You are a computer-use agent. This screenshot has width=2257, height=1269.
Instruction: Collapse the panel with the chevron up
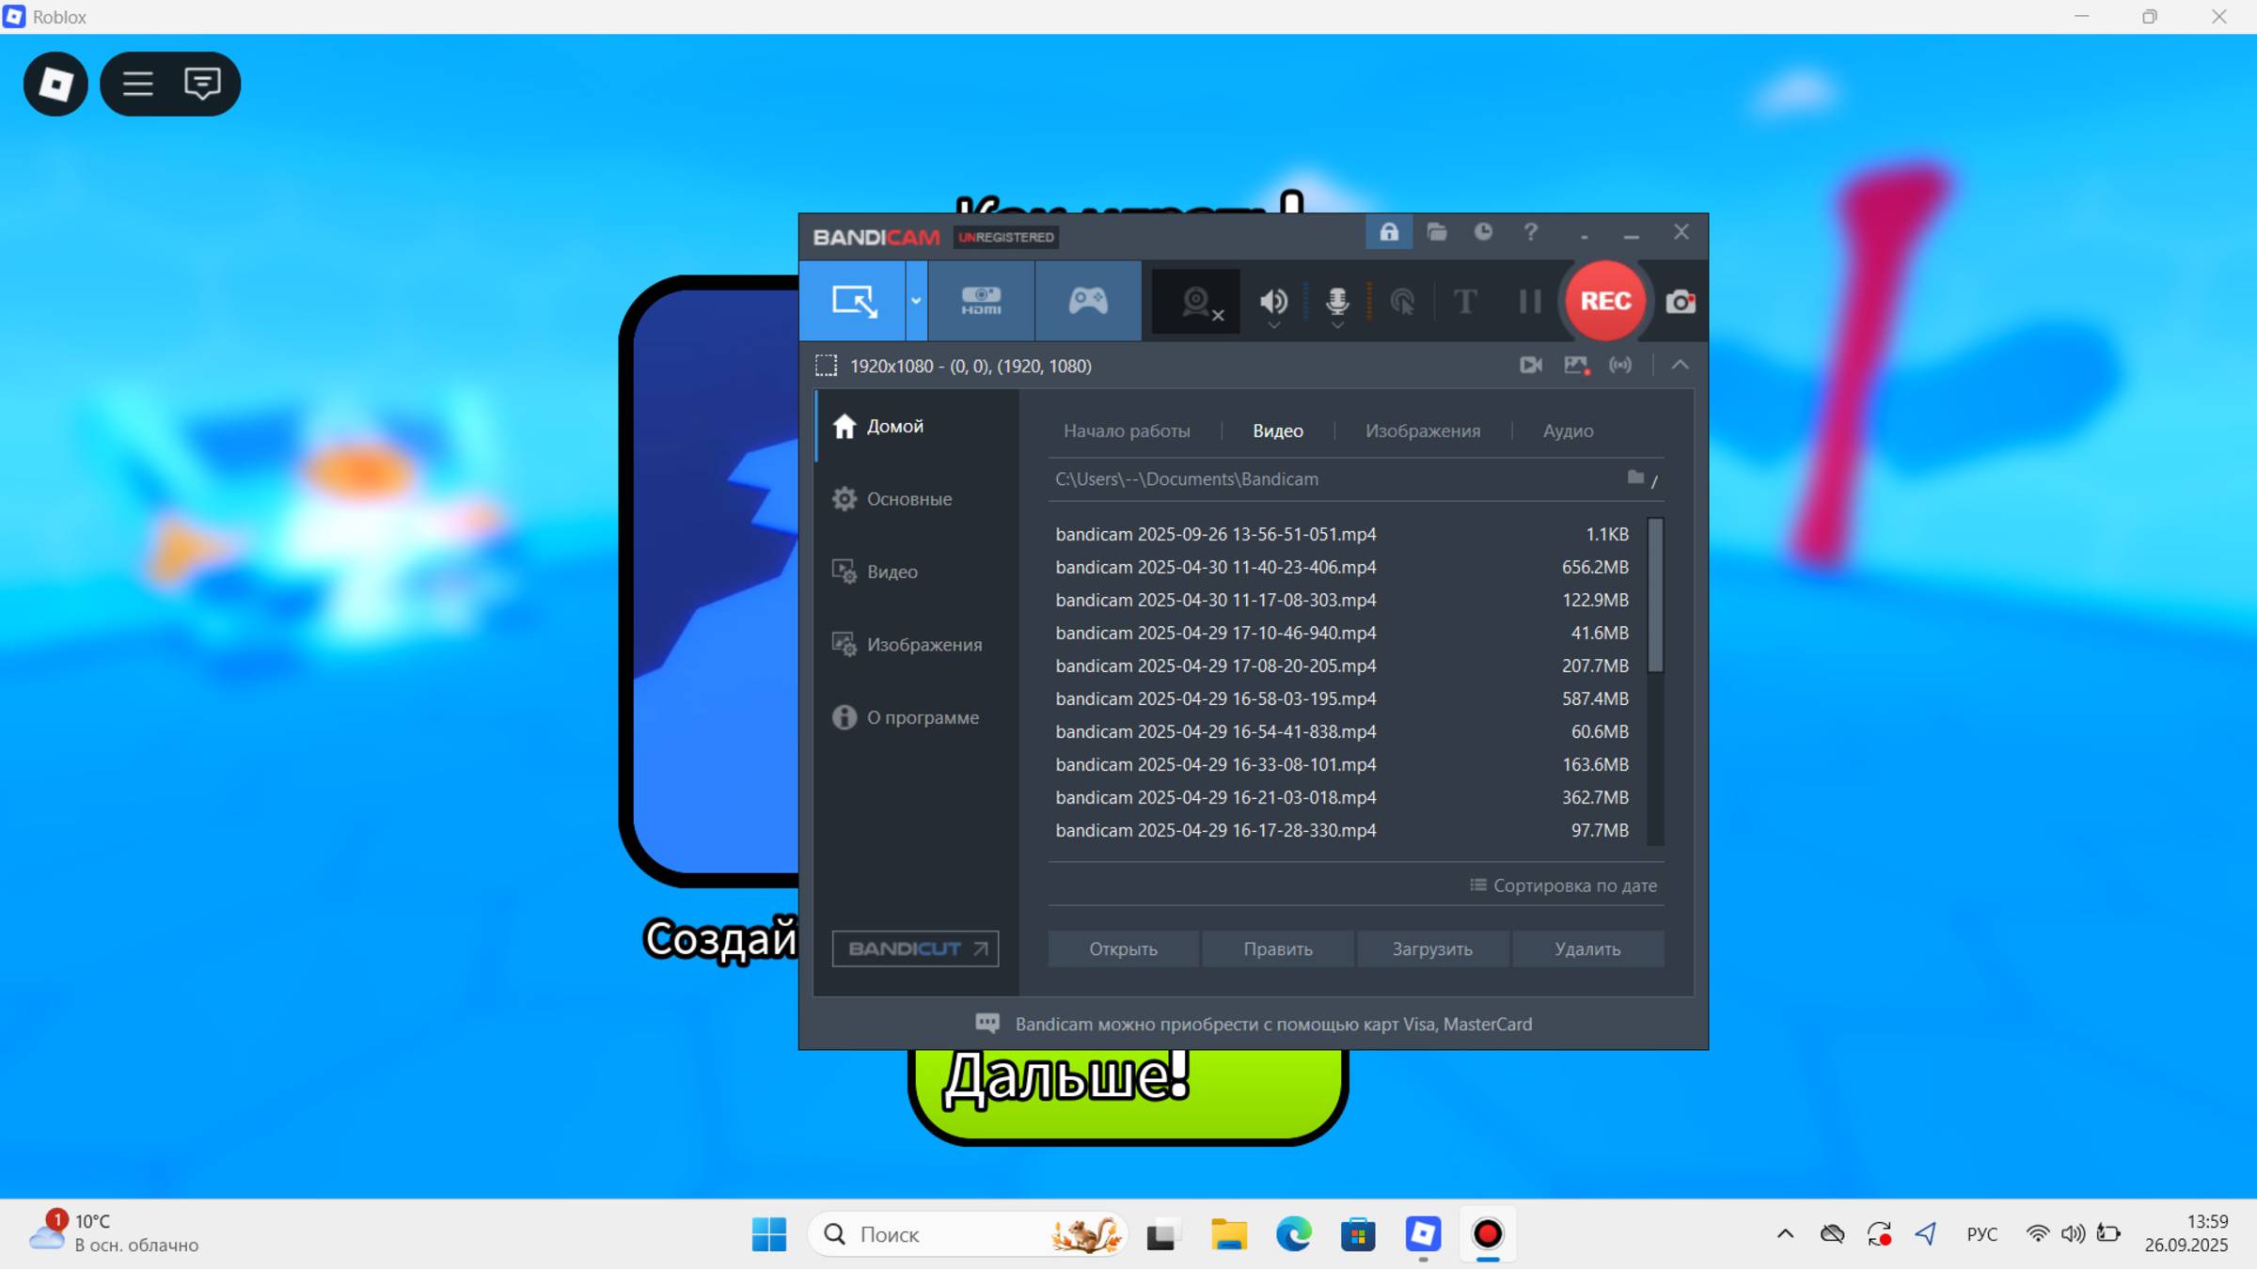[1680, 365]
